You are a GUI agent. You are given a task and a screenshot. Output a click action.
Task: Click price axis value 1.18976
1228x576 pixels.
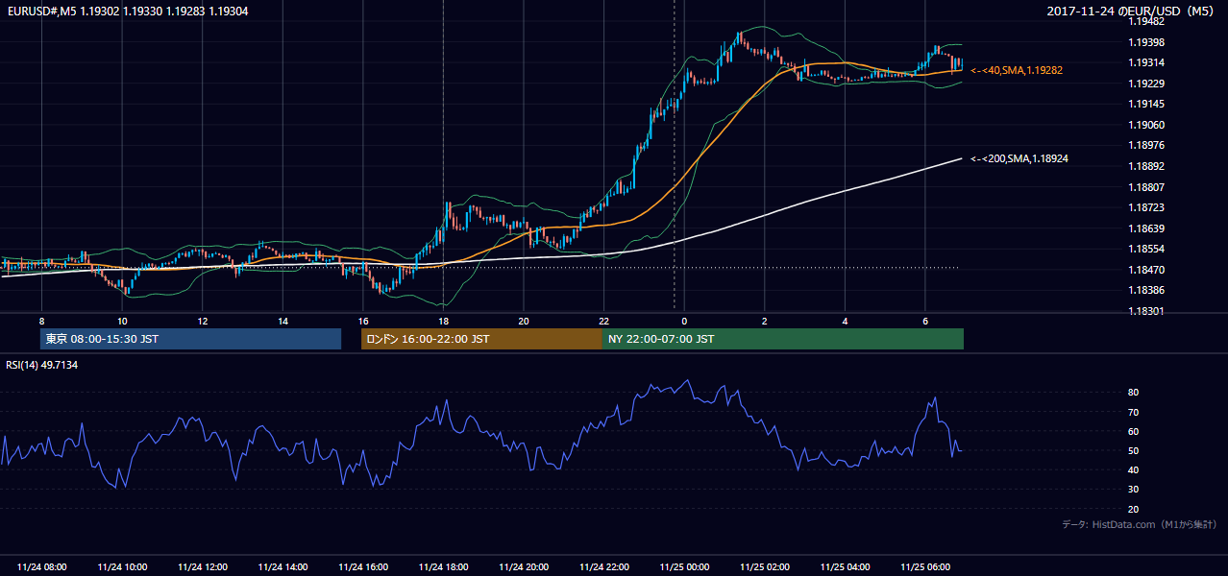pyautogui.click(x=1146, y=145)
